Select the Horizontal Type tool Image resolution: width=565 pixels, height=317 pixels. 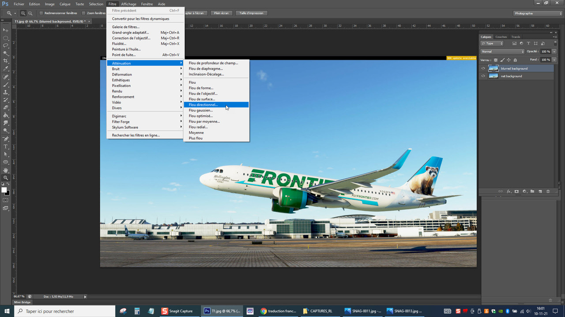point(6,147)
